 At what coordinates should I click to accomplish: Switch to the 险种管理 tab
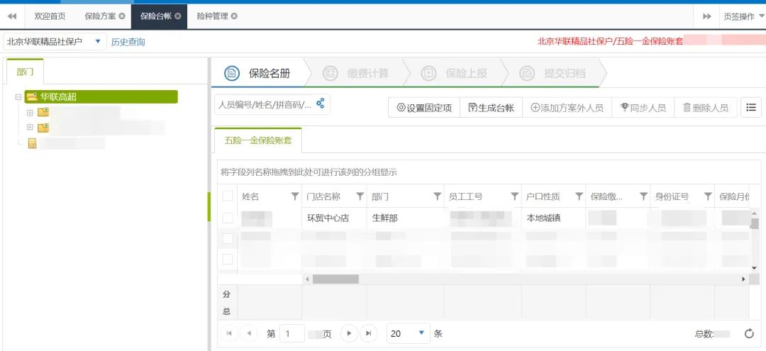212,16
